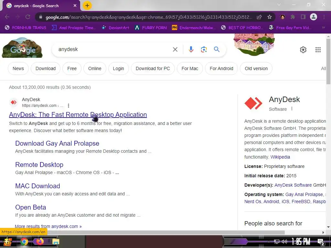The width and height of the screenshot is (331, 248).
Task: Click the 1:05 PM taskbar clock
Action: pyautogui.click(x=301, y=242)
